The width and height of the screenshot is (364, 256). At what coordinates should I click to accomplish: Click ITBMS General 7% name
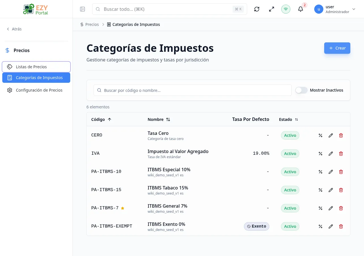pyautogui.click(x=167, y=206)
